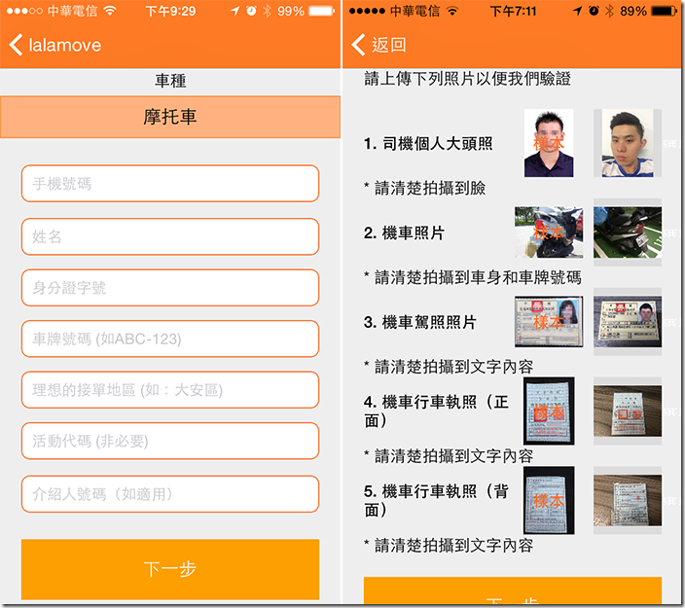Focus the 手機號碼 input field
This screenshot has height=608, width=685.
pyautogui.click(x=170, y=184)
